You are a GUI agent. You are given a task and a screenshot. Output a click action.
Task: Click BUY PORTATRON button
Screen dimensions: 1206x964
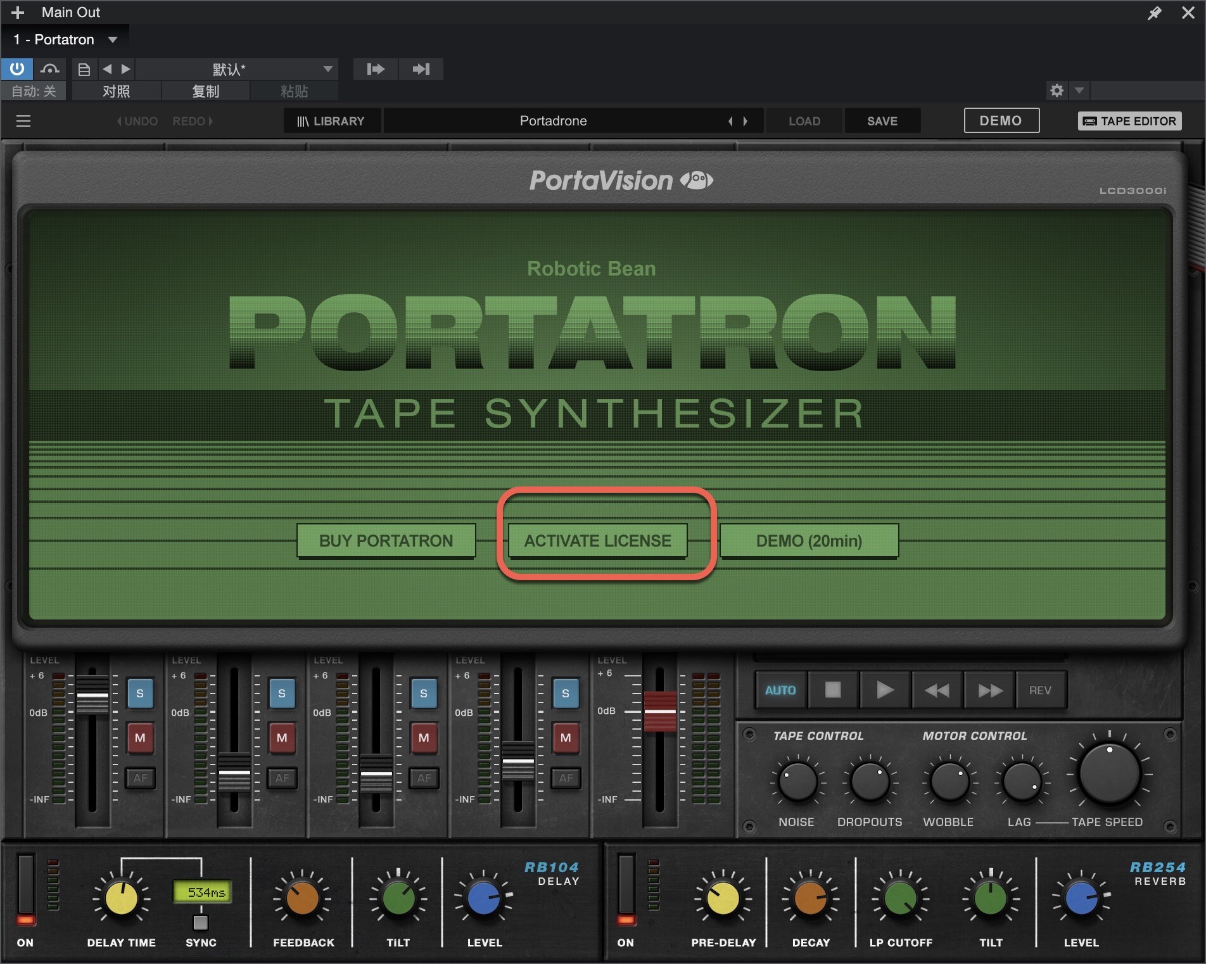(386, 541)
